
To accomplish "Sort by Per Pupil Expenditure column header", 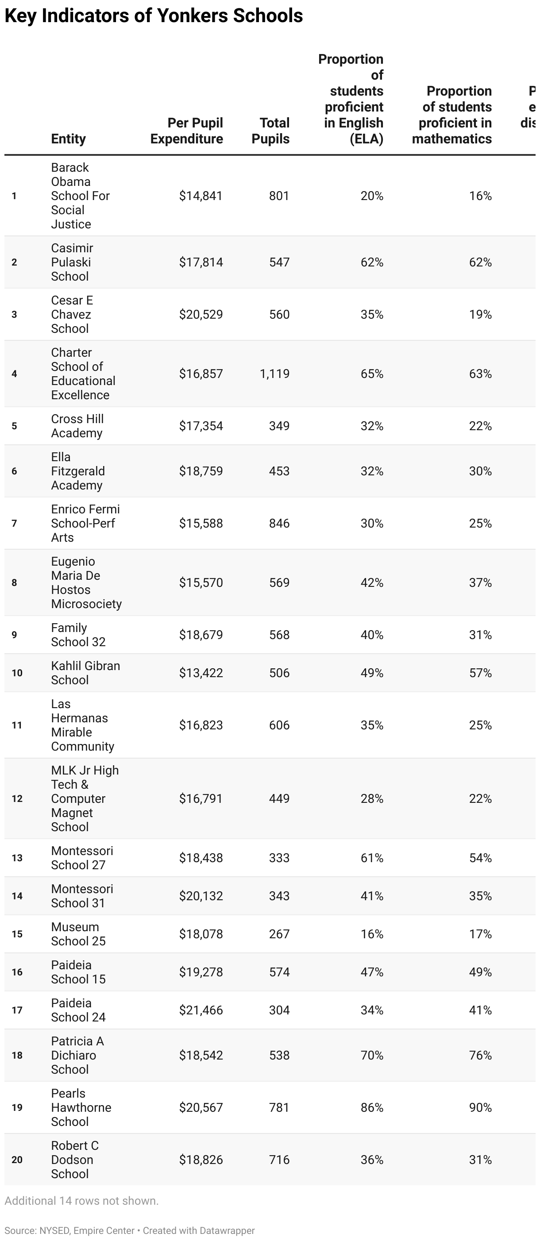I will pyautogui.click(x=187, y=131).
